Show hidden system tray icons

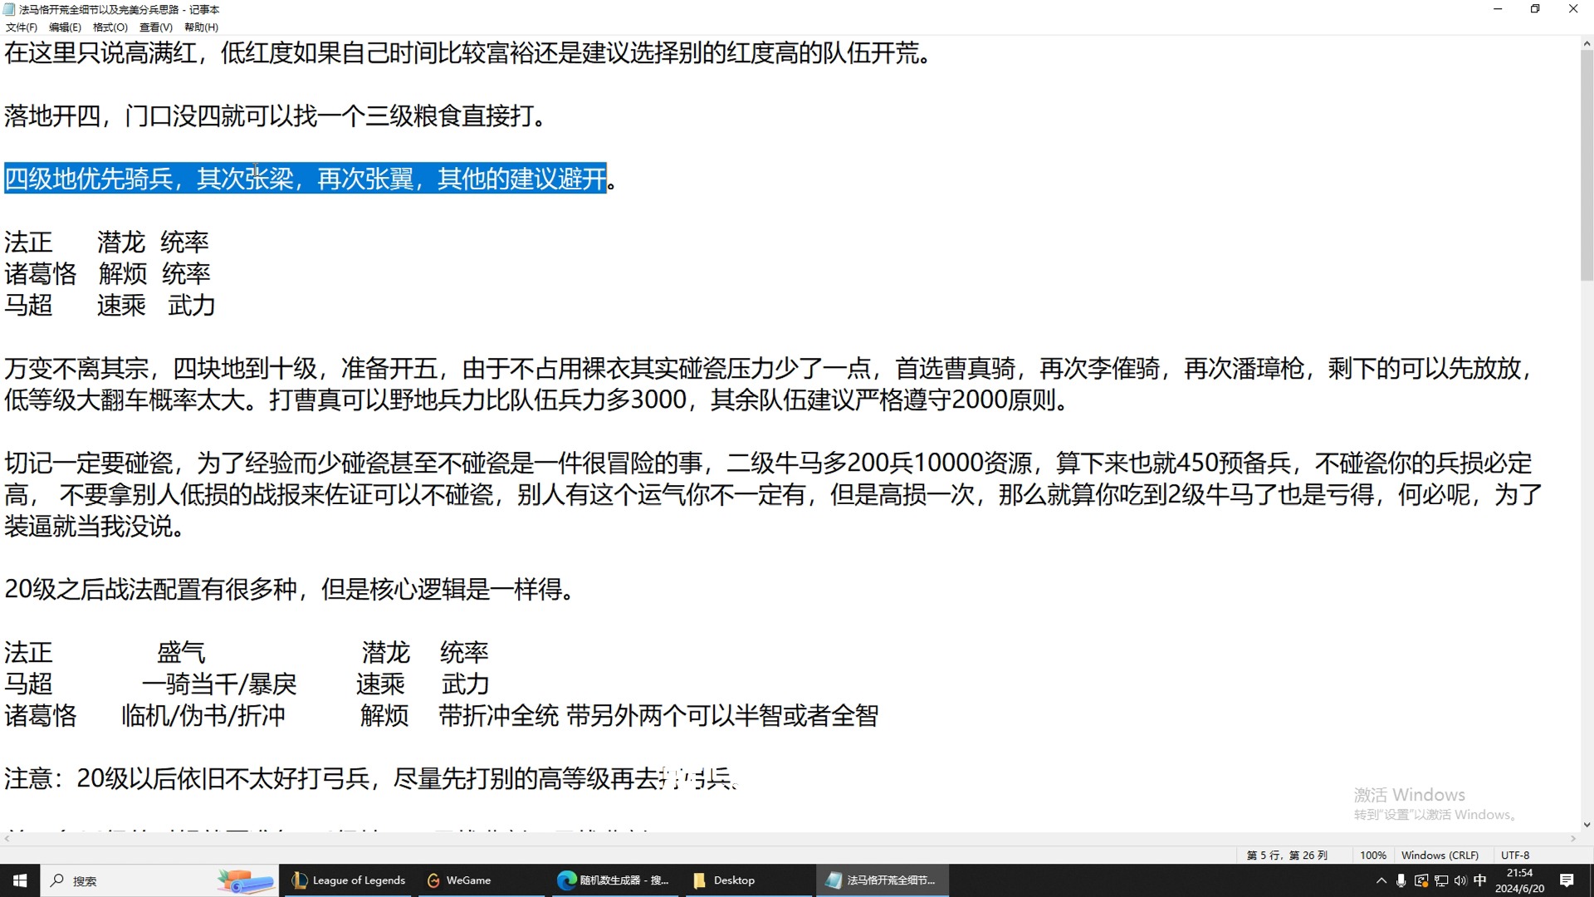pyautogui.click(x=1381, y=880)
